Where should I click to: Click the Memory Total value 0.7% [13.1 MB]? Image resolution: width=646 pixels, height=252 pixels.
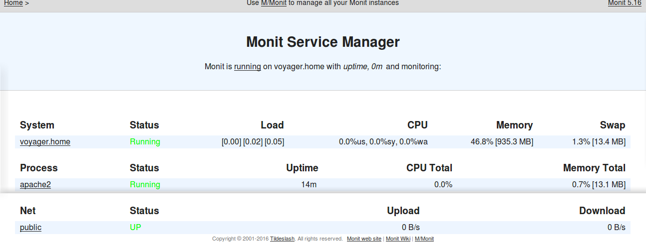pos(599,184)
